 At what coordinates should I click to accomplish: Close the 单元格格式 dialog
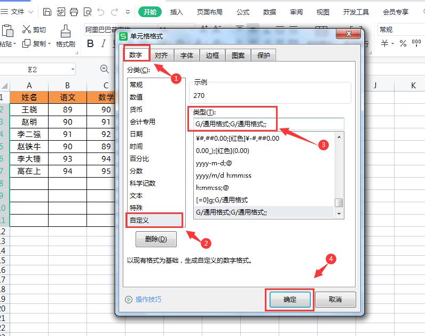point(349,34)
